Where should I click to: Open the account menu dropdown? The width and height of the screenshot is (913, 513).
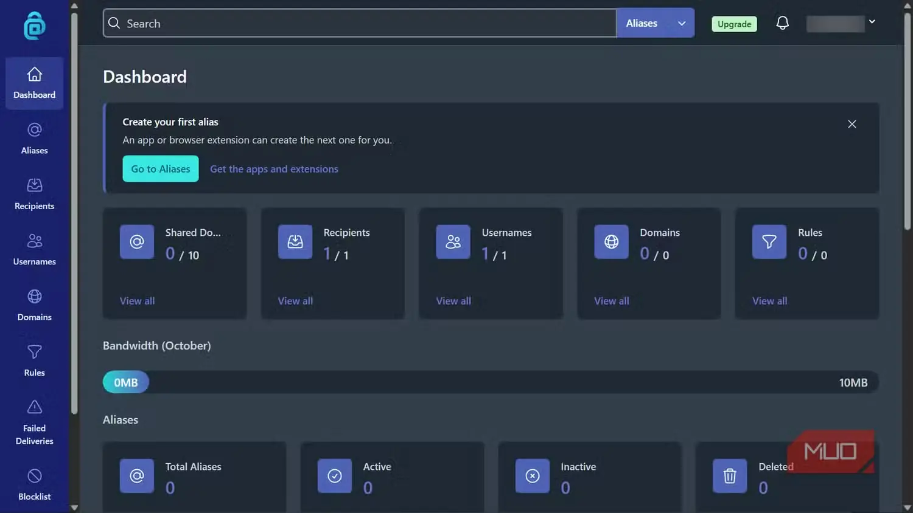point(841,23)
